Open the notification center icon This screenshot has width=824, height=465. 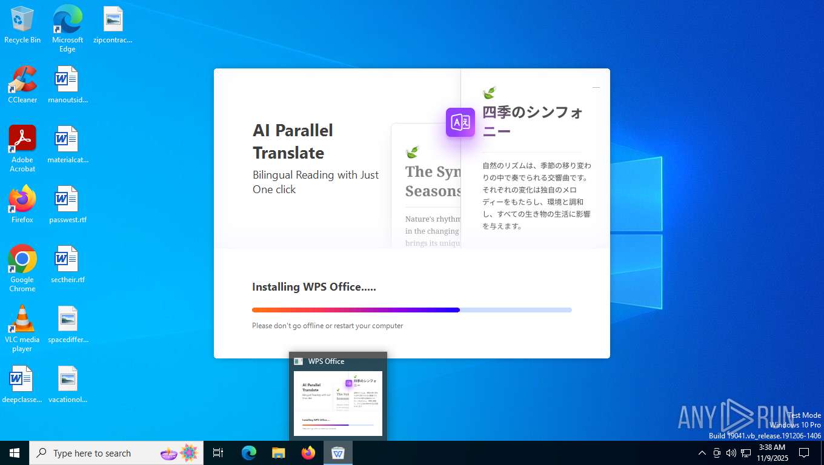coord(804,453)
